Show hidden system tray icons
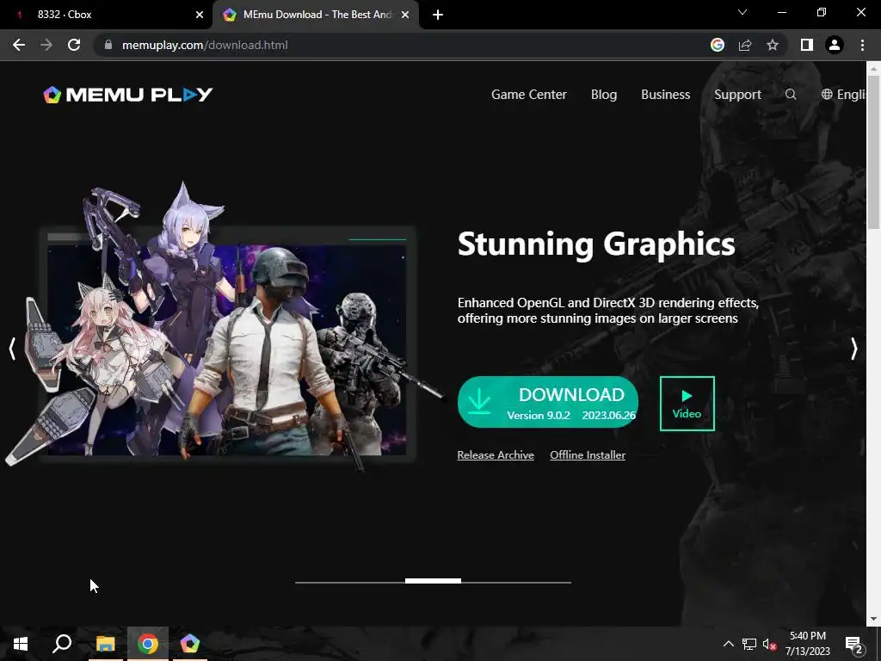Image resolution: width=881 pixels, height=661 pixels. pos(728,644)
